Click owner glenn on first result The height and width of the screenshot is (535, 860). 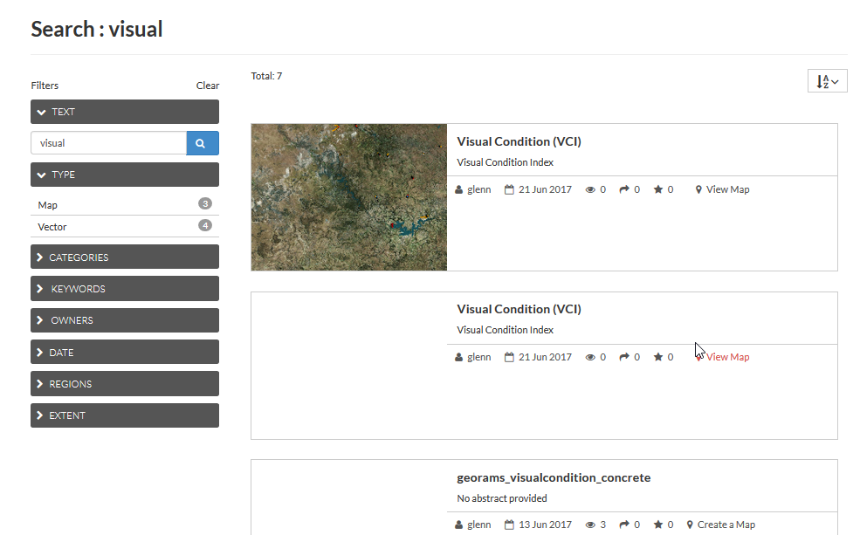point(478,189)
